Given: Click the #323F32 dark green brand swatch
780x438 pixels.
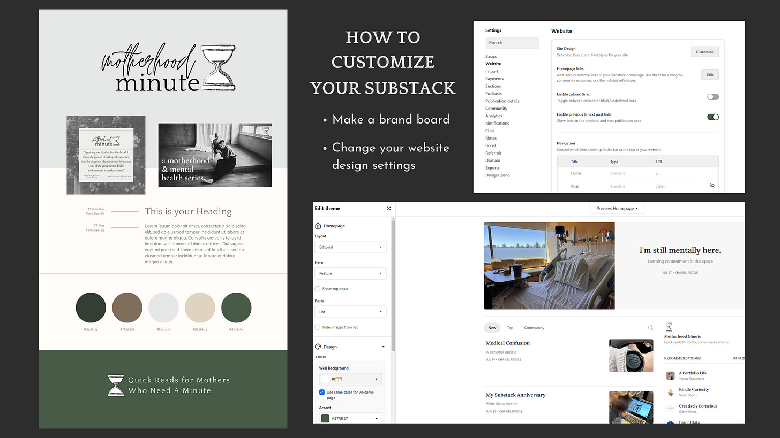Looking at the screenshot, I should 91,308.
